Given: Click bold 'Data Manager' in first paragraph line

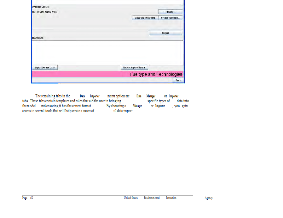Looking at the screenshot, I should [146, 96].
